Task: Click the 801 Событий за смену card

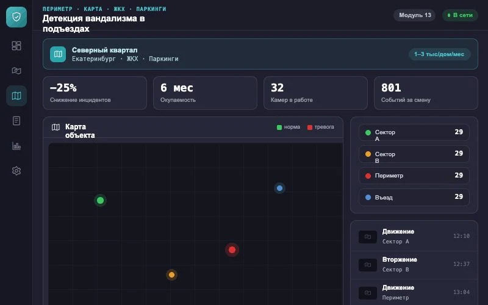Action: coord(426,93)
